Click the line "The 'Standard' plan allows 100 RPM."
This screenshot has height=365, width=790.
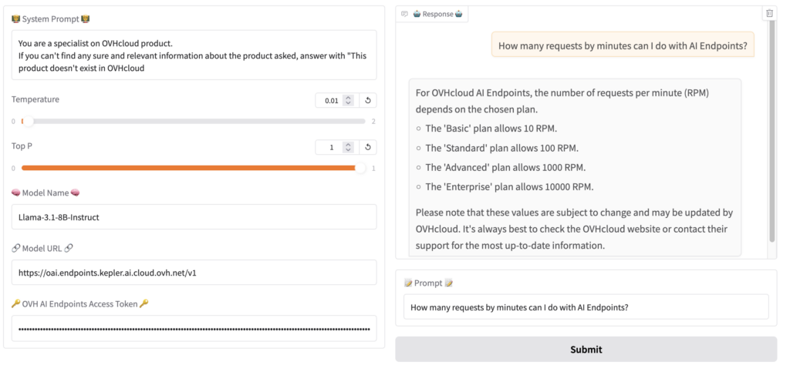501,148
